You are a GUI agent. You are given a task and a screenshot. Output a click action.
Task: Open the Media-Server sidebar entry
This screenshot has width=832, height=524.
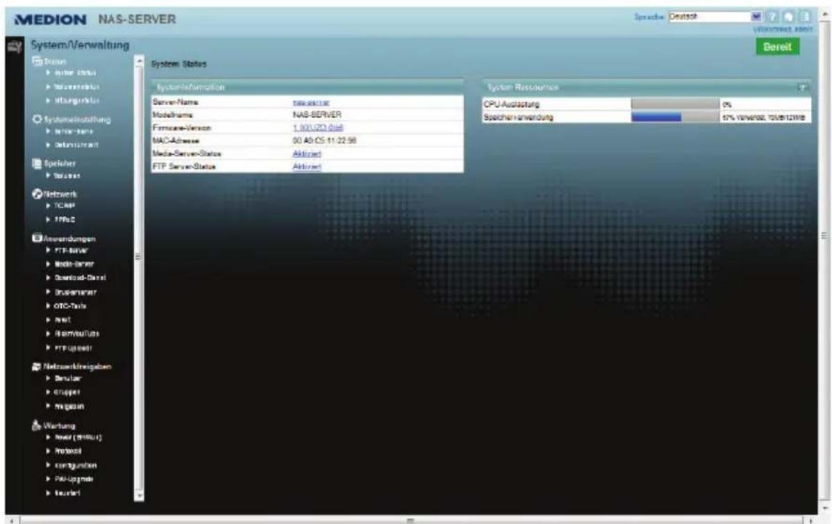[74, 264]
